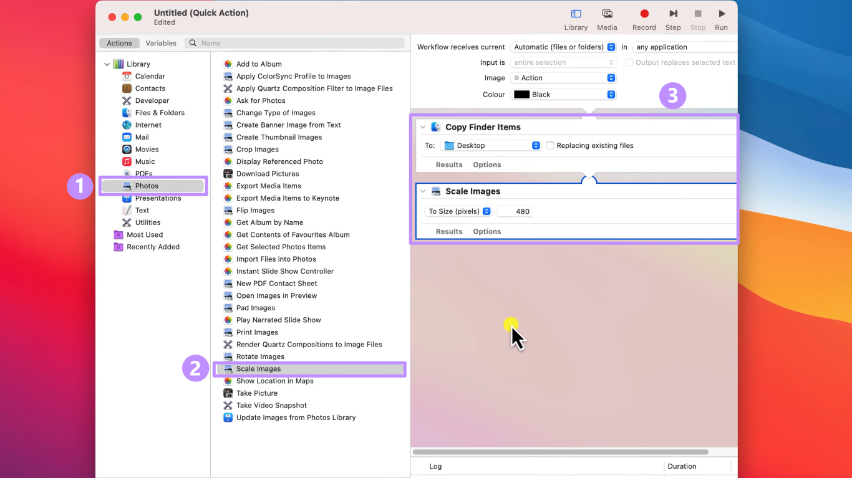Select Photos category in Library

(x=153, y=186)
